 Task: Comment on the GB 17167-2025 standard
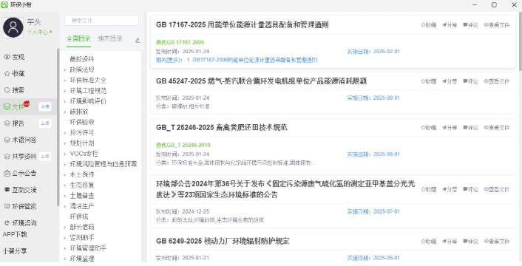pyautogui.click(x=470, y=25)
